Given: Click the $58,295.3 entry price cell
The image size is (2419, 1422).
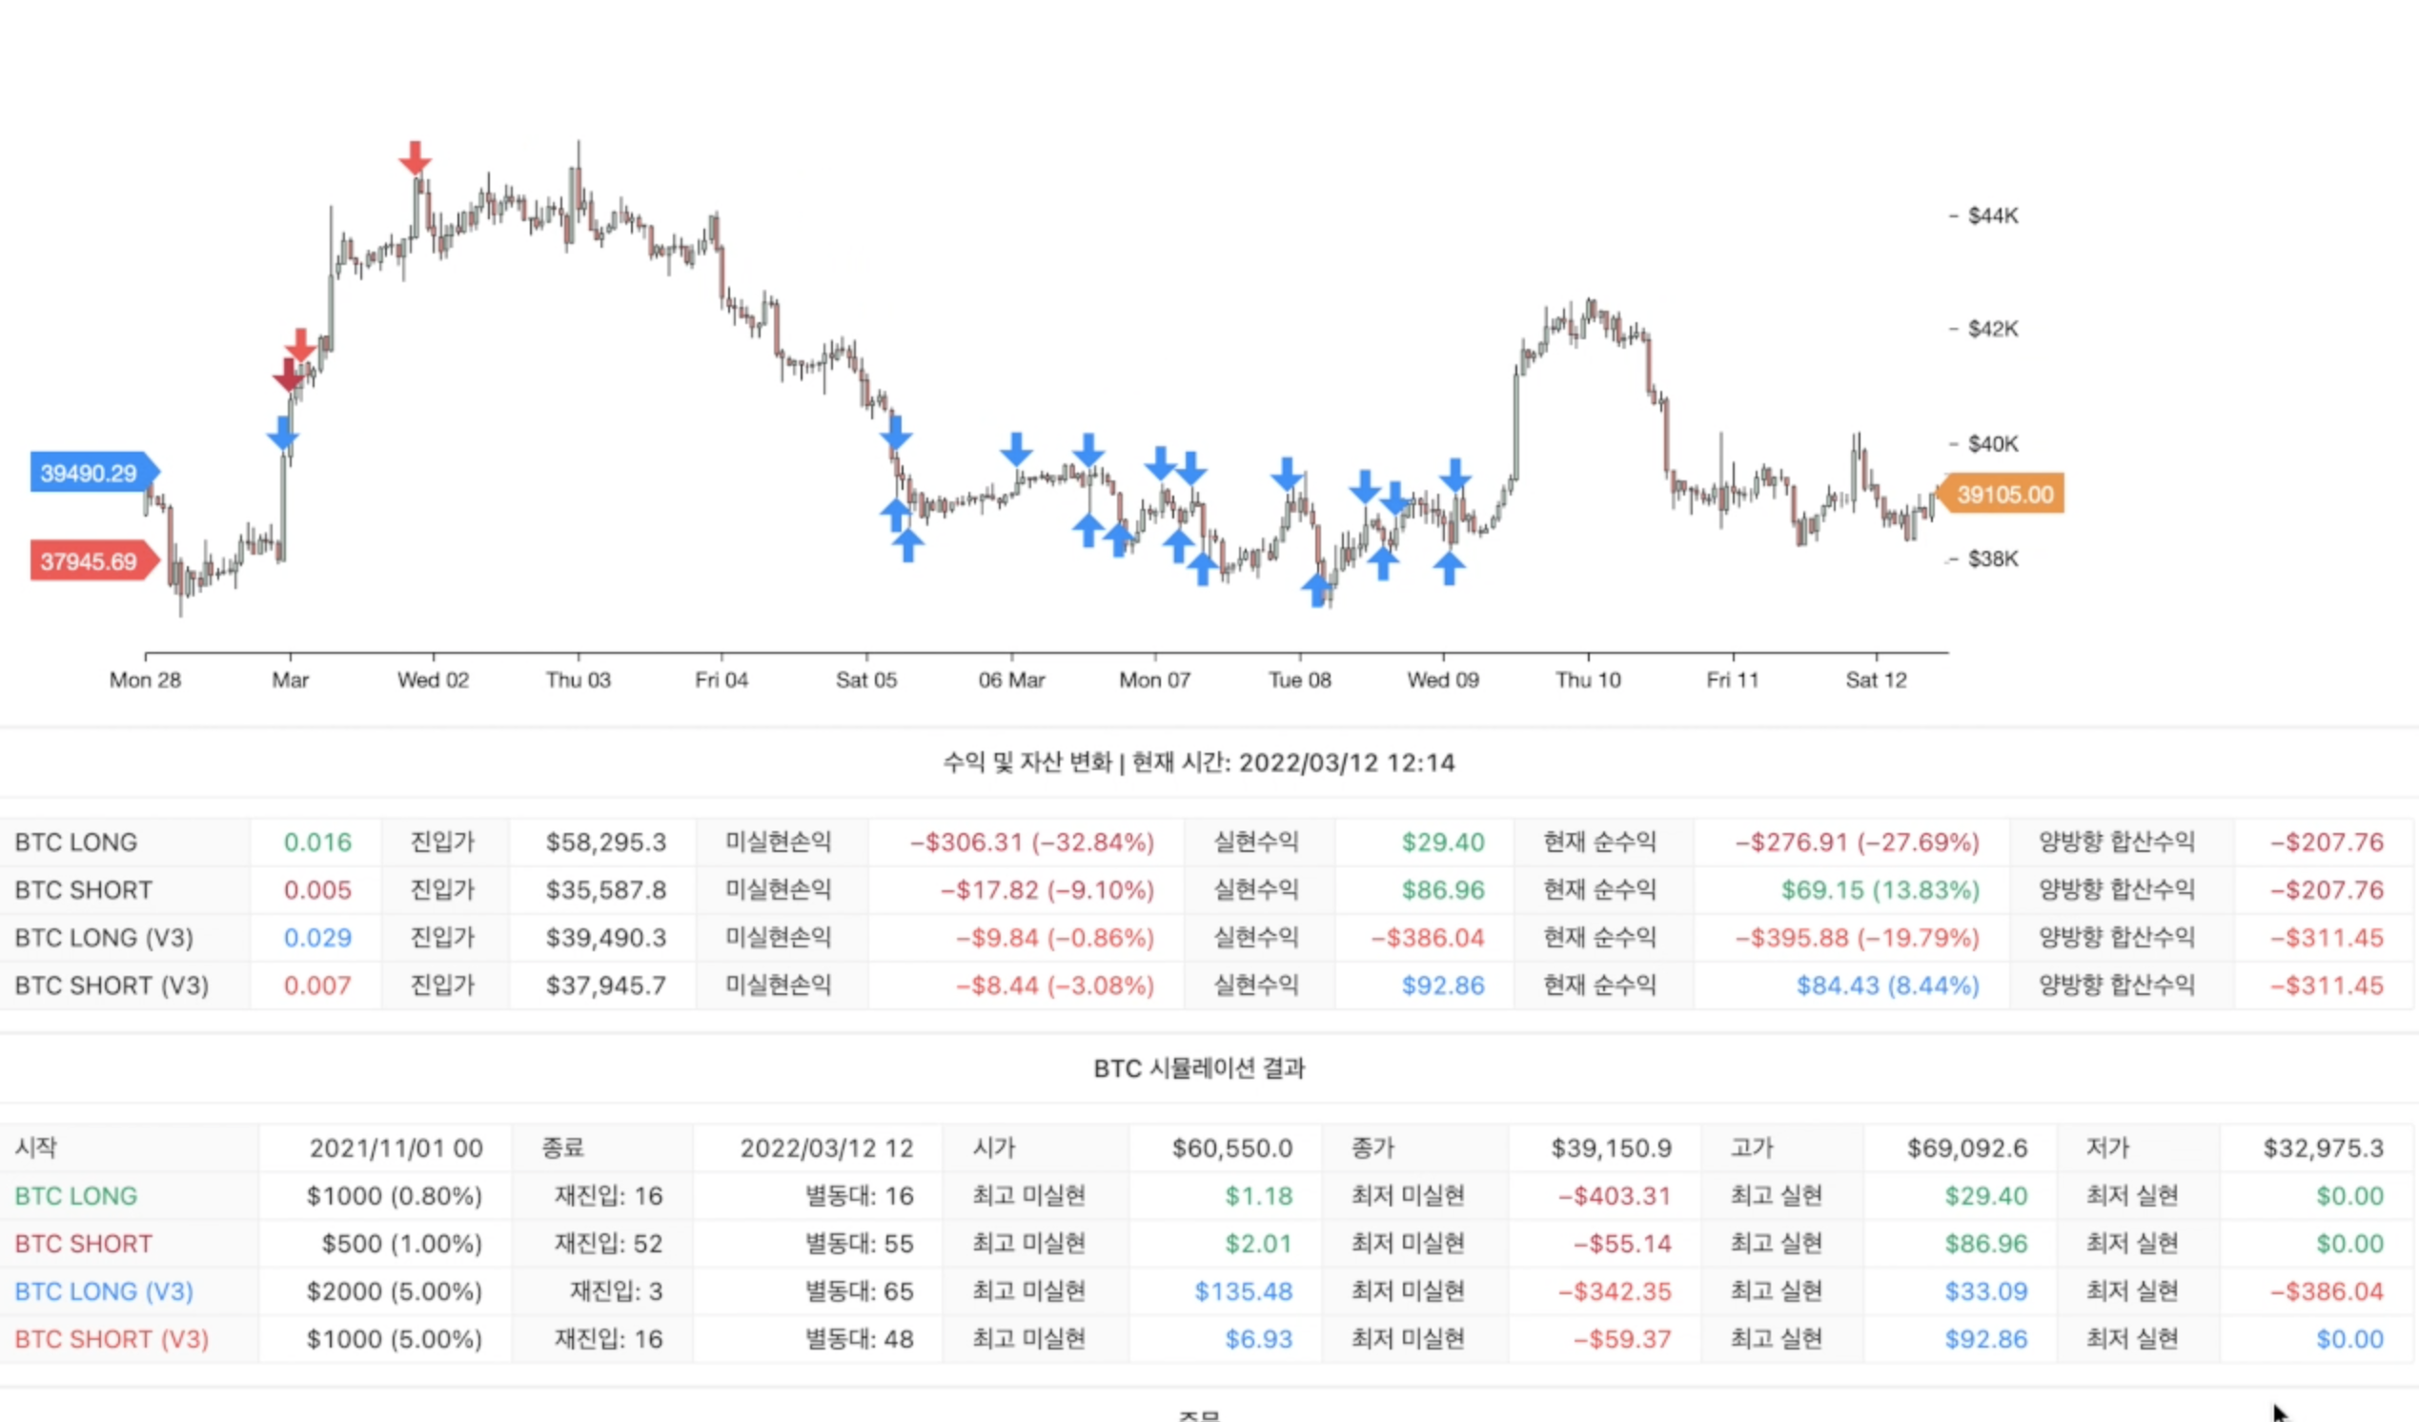Looking at the screenshot, I should pyautogui.click(x=606, y=843).
